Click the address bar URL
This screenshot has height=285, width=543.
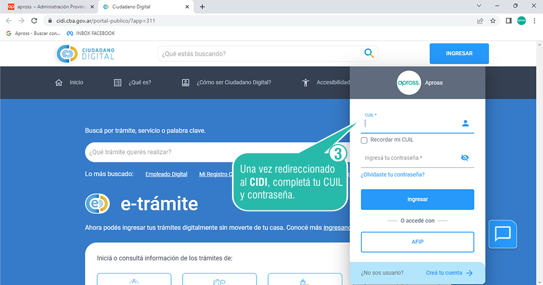(x=106, y=21)
